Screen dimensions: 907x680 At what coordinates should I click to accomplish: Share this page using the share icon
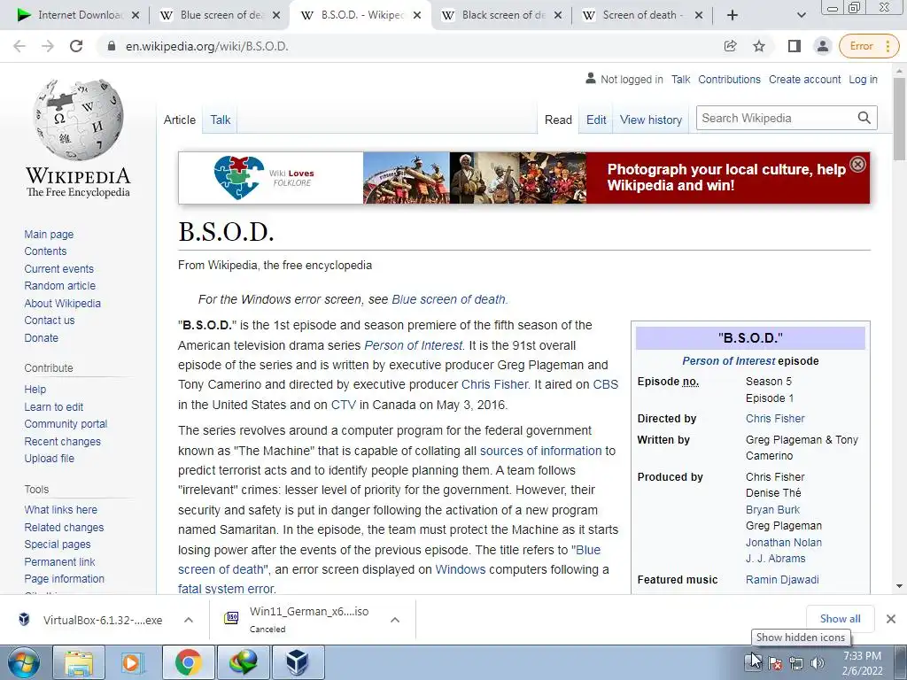point(730,46)
